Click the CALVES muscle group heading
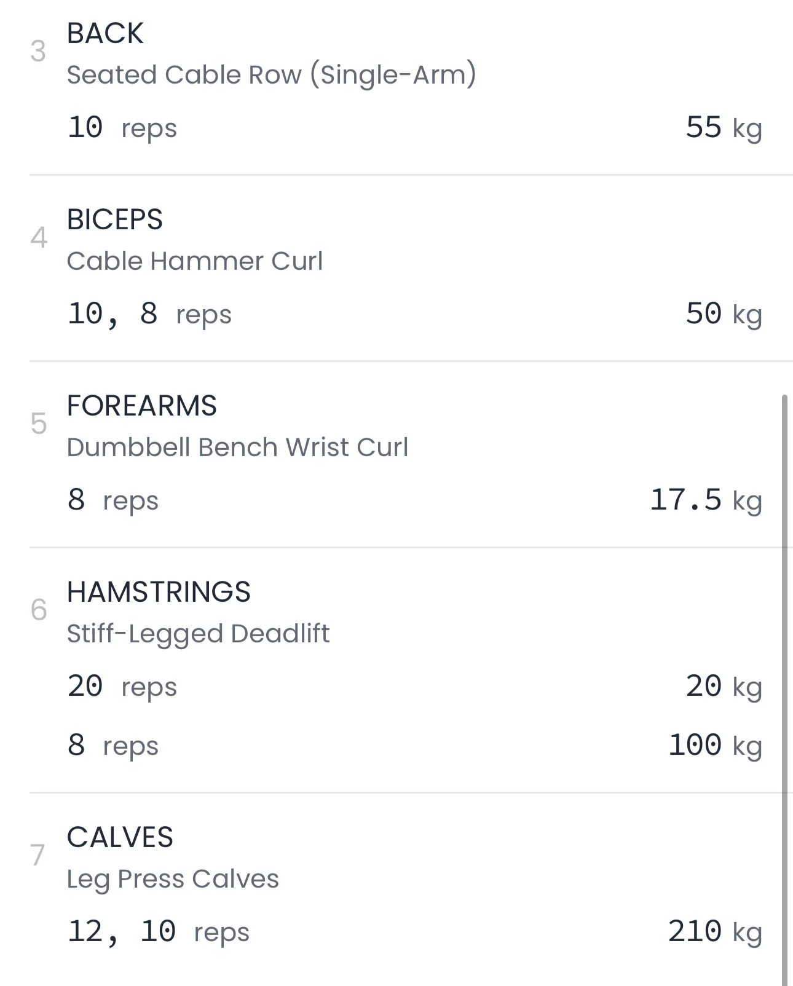The width and height of the screenshot is (793, 986). [120, 837]
